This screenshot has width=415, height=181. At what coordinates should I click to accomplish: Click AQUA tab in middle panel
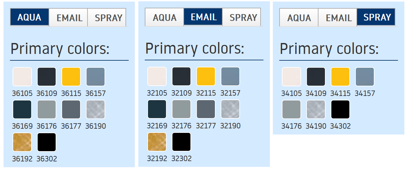164,17
